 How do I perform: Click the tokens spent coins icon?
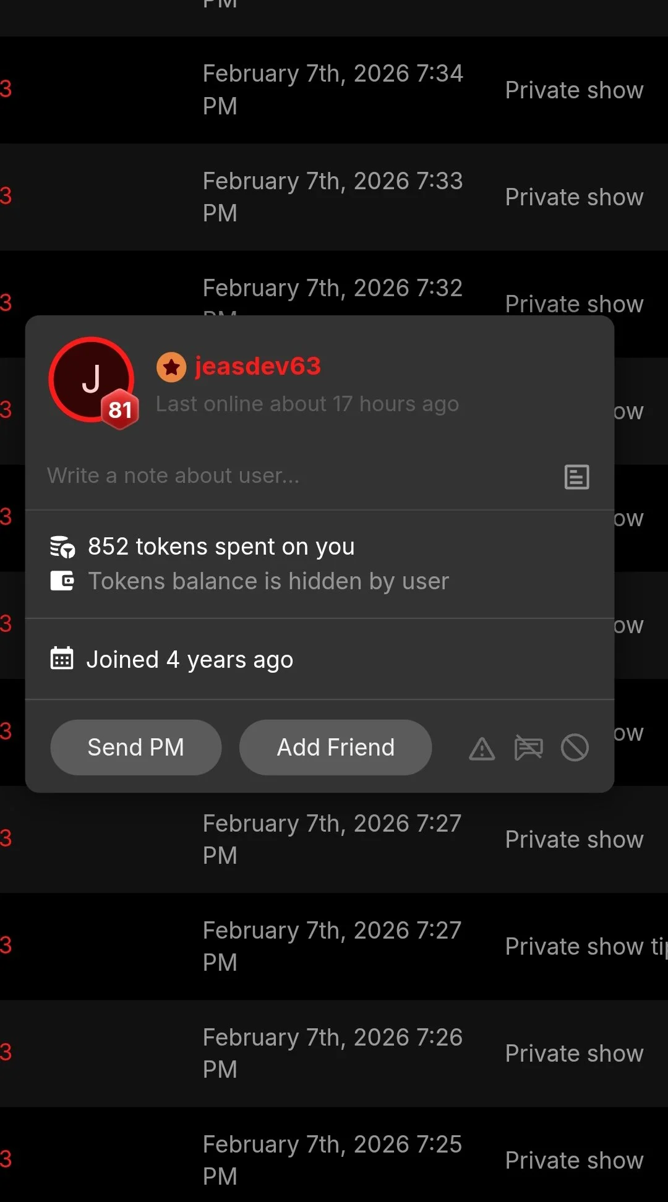[62, 547]
